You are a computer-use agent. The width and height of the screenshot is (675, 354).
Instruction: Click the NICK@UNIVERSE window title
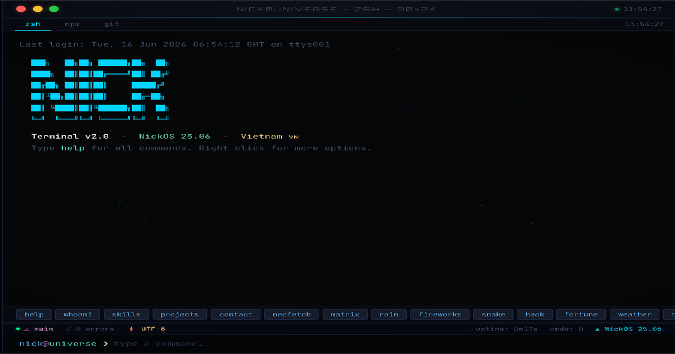click(x=337, y=9)
